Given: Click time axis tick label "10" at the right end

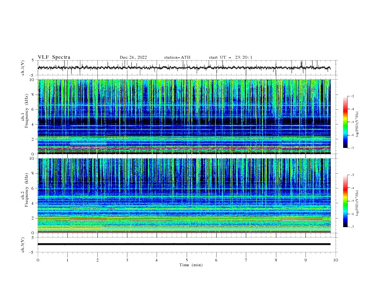Looking at the screenshot, I should pos(336,260).
